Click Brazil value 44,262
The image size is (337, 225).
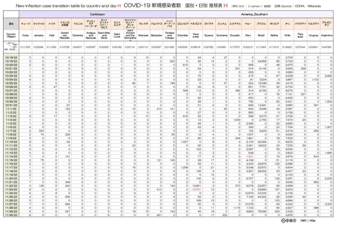point(261,197)
